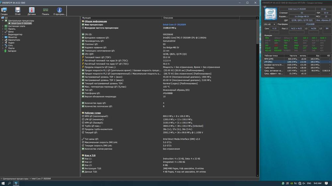Click the Память memory toolbar icon
The height and width of the screenshot is (186, 332).
45,12
